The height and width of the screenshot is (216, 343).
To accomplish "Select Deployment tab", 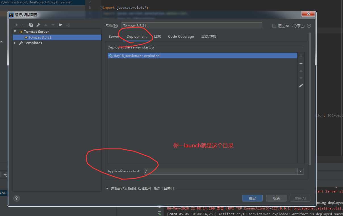I will point(137,37).
